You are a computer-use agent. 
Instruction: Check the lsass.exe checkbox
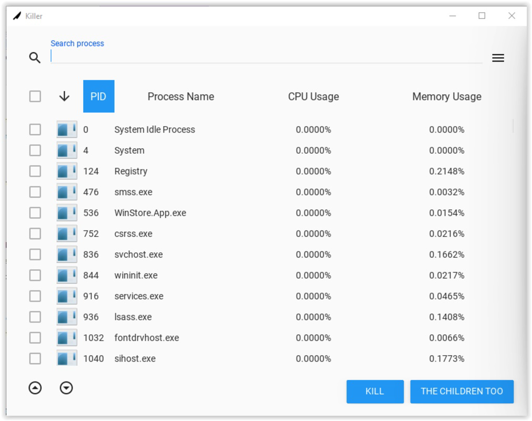(x=35, y=317)
